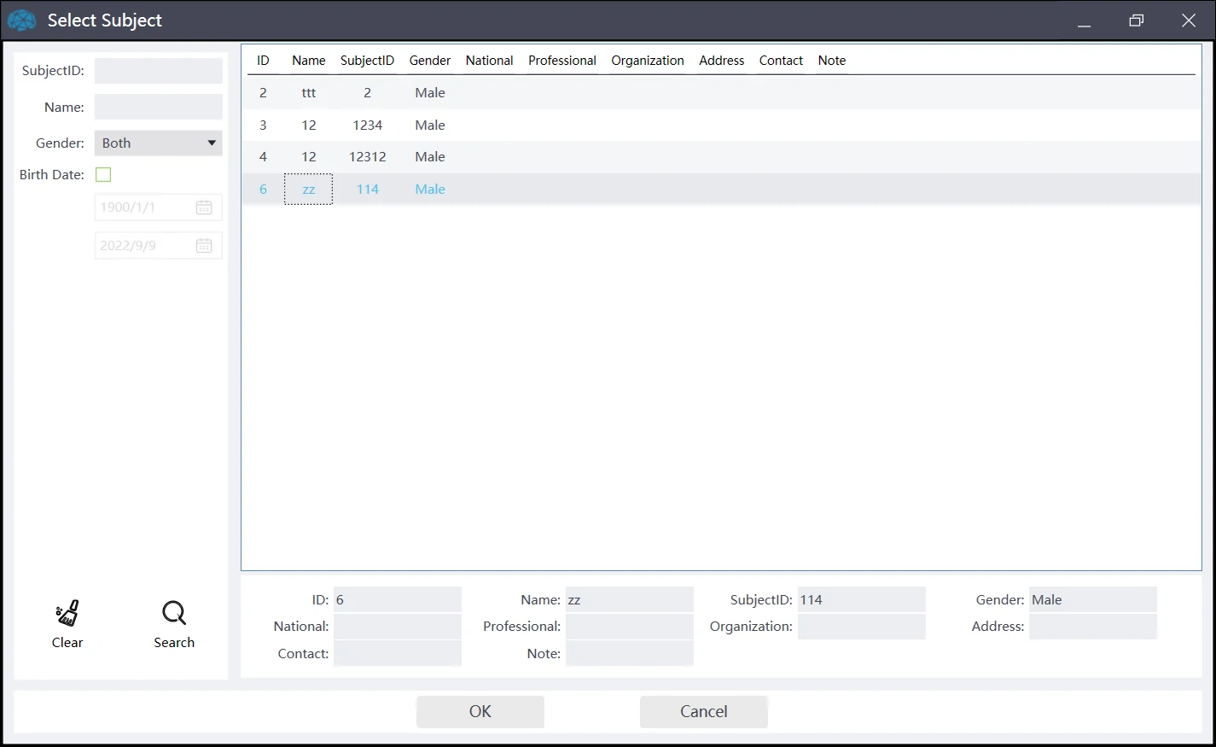This screenshot has height=747, width=1216.
Task: Click the SubjectID filter input field
Action: tap(159, 71)
